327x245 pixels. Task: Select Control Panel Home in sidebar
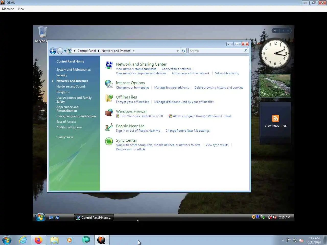pos(70,62)
